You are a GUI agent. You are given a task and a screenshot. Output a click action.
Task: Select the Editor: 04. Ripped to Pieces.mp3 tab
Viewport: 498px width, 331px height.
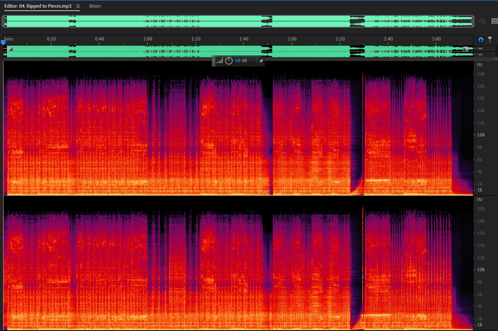click(x=38, y=6)
